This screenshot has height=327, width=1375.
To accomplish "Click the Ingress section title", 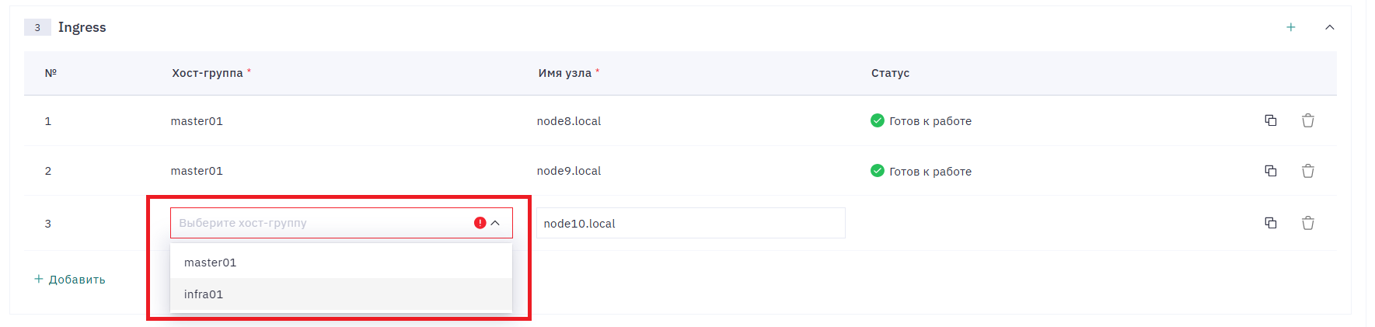I will tap(82, 27).
